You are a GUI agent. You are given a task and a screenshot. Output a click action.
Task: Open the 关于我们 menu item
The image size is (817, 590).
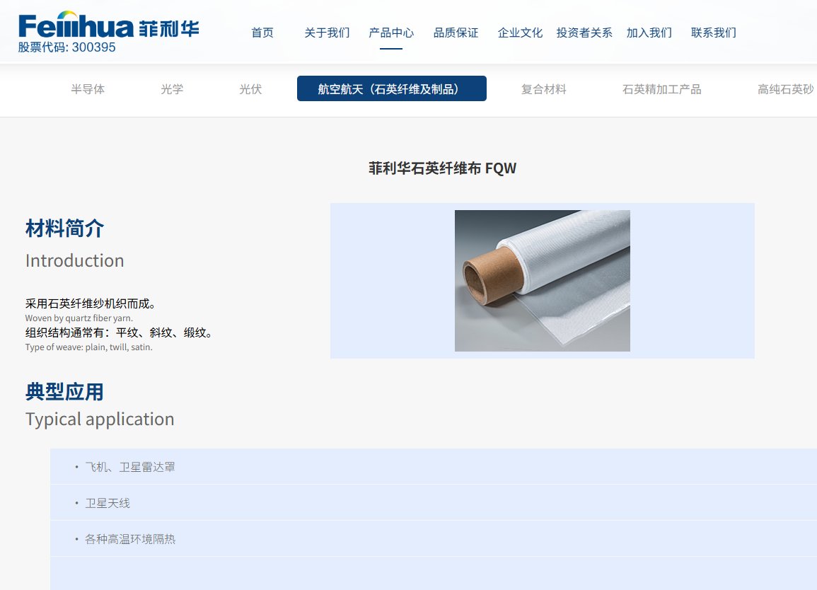[x=327, y=33]
